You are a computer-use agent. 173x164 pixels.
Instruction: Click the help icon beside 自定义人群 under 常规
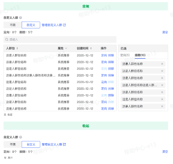click(20, 18)
